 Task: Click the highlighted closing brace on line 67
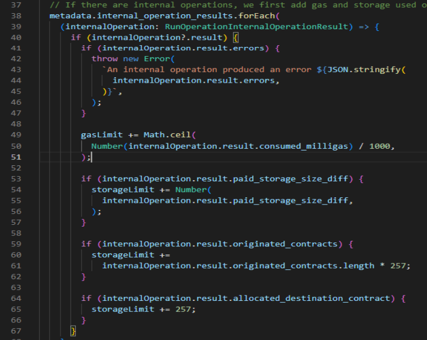pyautogui.click(x=72, y=331)
